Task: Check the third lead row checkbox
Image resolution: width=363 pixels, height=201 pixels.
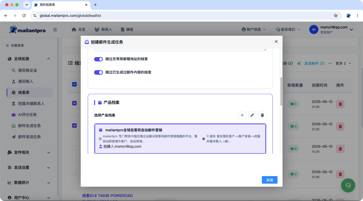Action: (x=74, y=148)
